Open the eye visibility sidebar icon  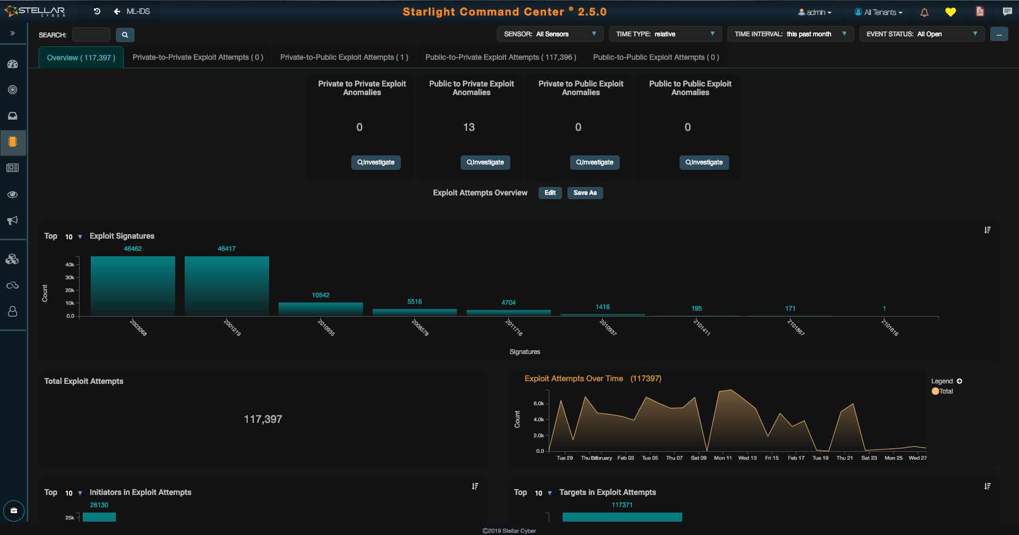tap(13, 194)
